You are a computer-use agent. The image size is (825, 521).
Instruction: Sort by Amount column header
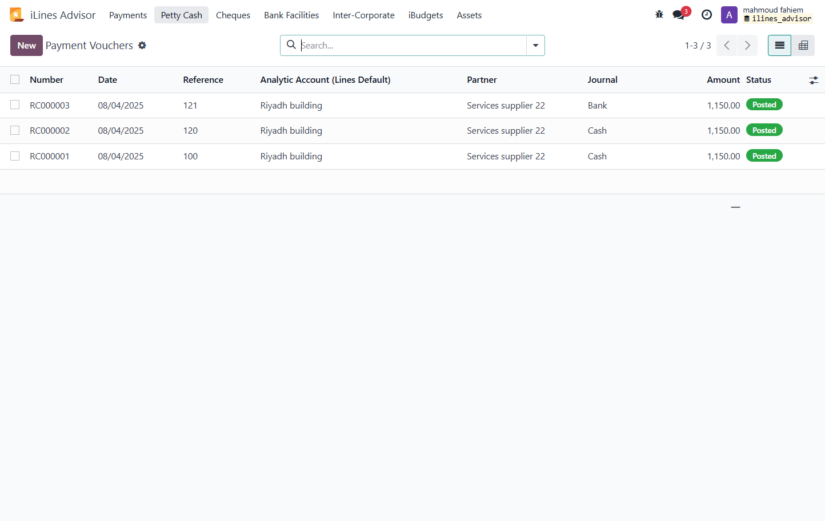click(723, 80)
